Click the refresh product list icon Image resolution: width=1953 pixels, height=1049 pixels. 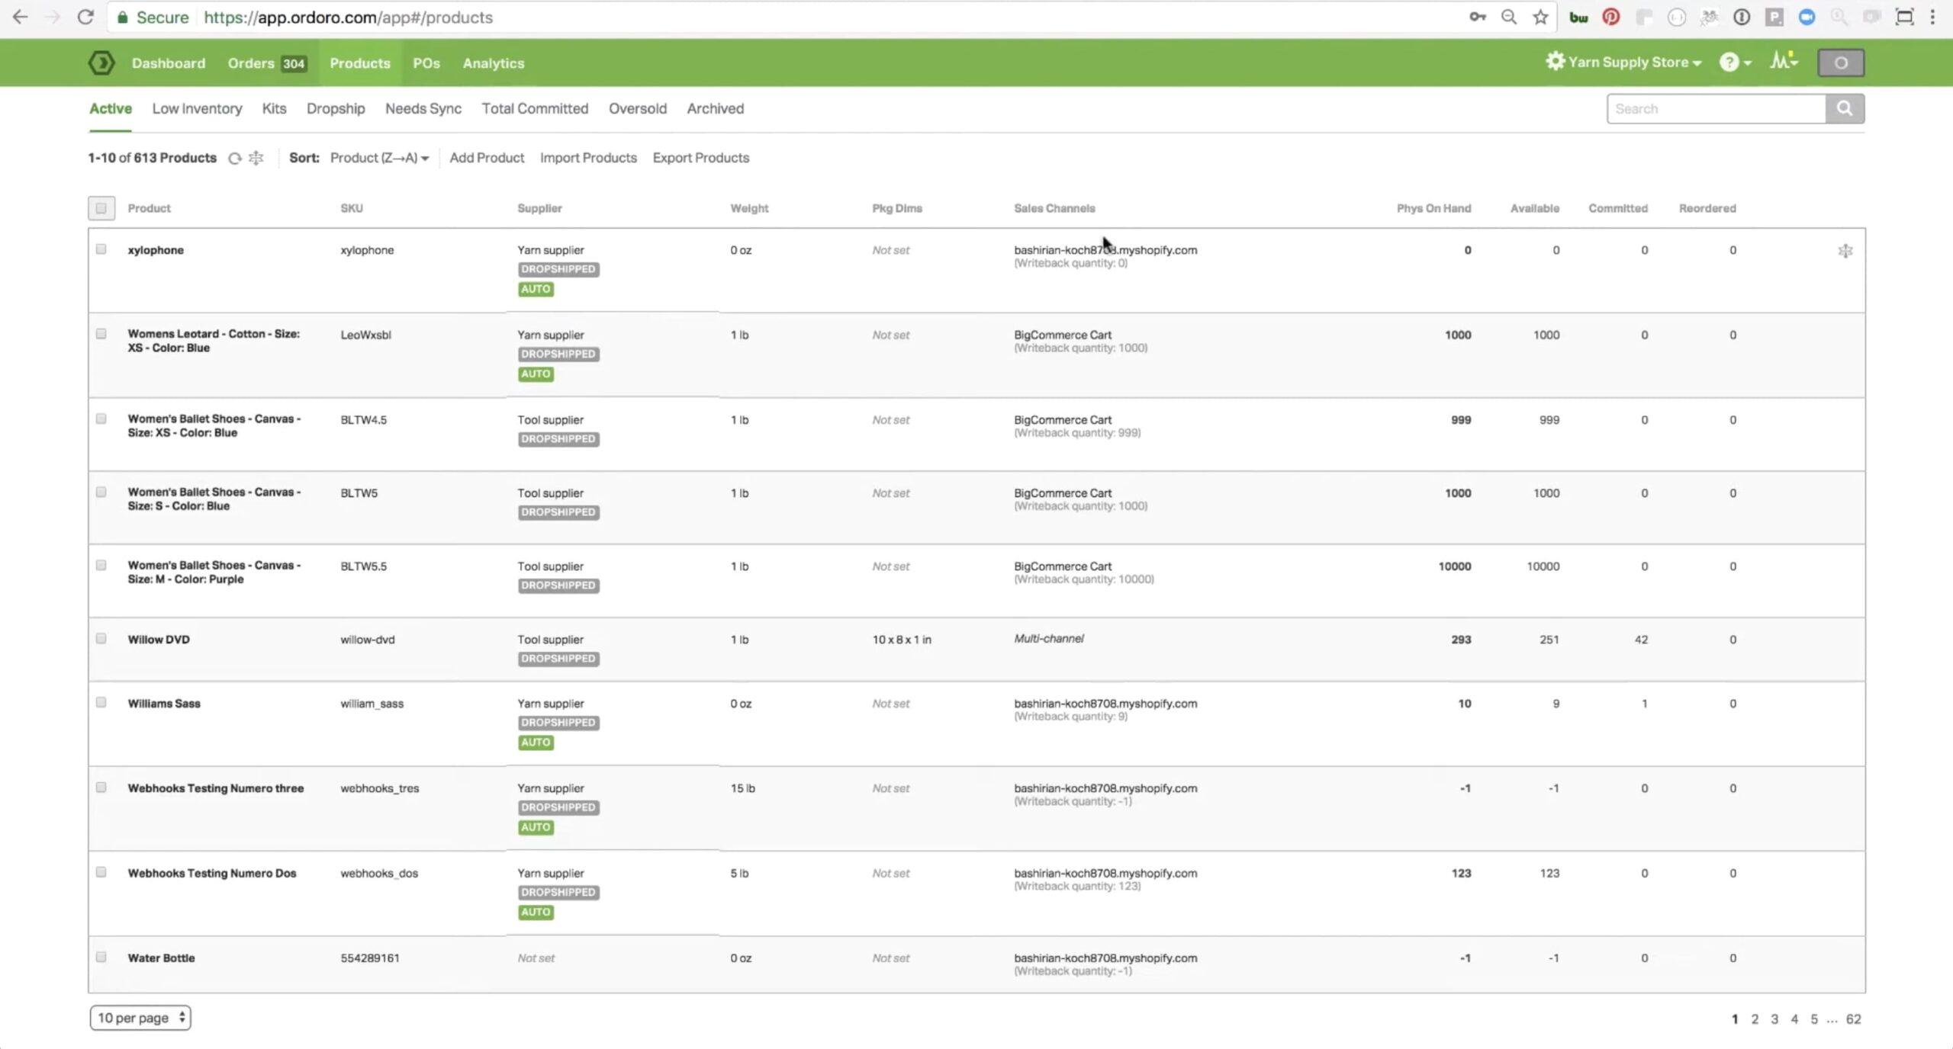click(x=235, y=159)
